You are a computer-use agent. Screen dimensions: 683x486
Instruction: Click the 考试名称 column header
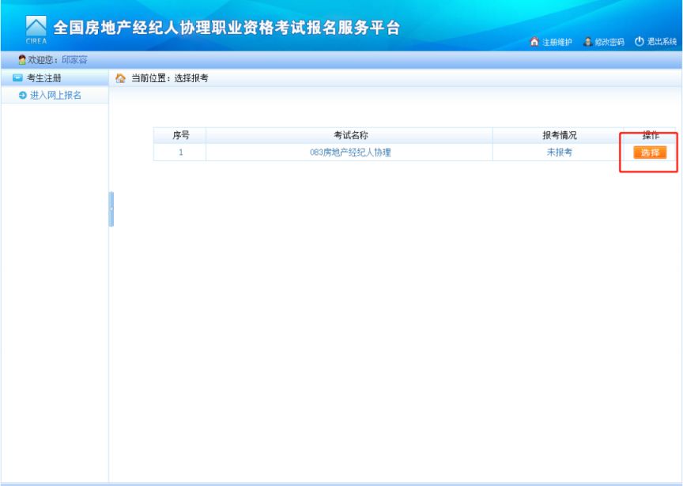point(351,135)
